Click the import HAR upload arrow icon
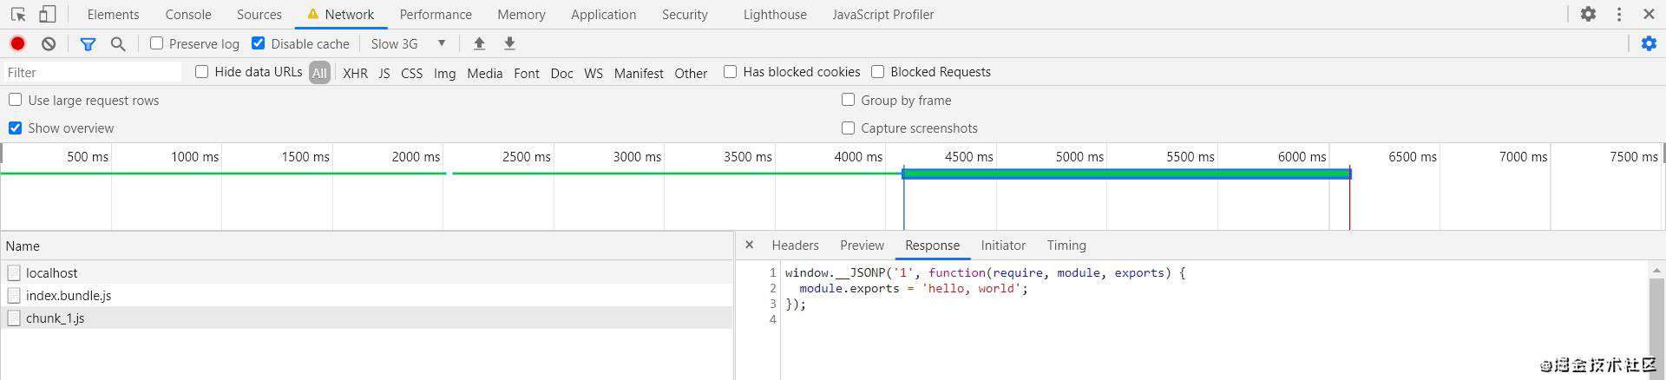The image size is (1666, 380). (479, 43)
